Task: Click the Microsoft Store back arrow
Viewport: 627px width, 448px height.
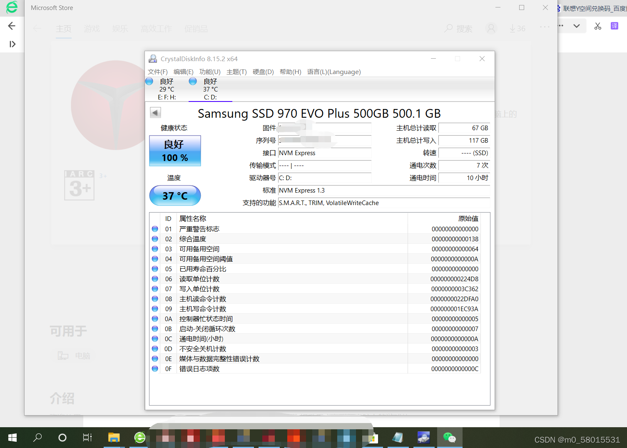Action: click(x=37, y=28)
